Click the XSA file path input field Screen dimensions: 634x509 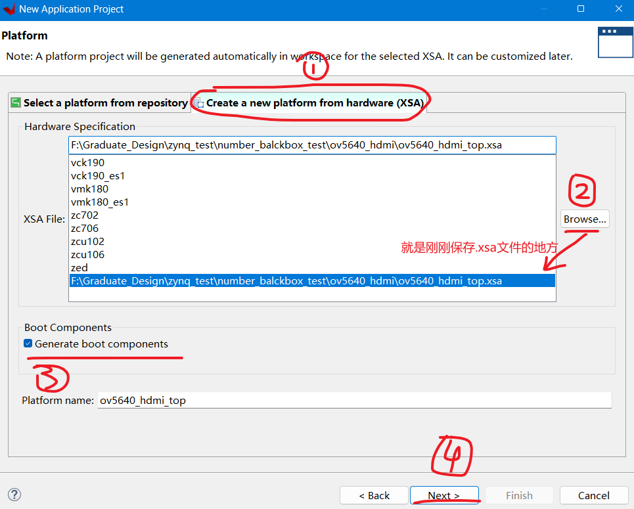(312, 145)
